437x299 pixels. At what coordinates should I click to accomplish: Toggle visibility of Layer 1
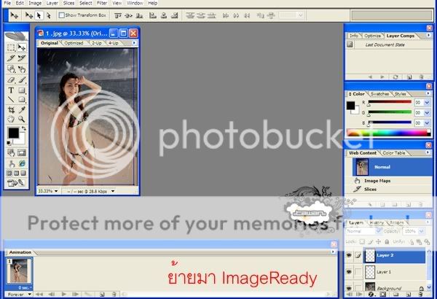pos(350,272)
